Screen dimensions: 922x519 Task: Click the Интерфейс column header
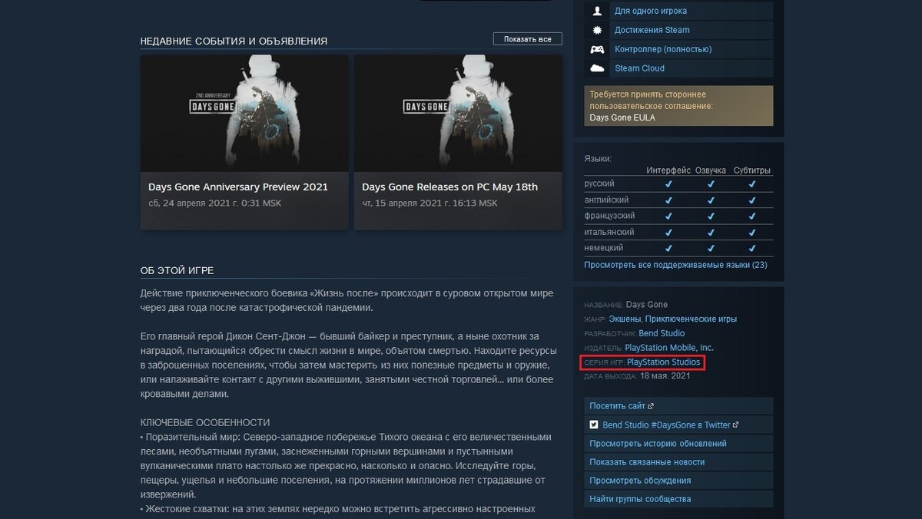click(x=668, y=170)
